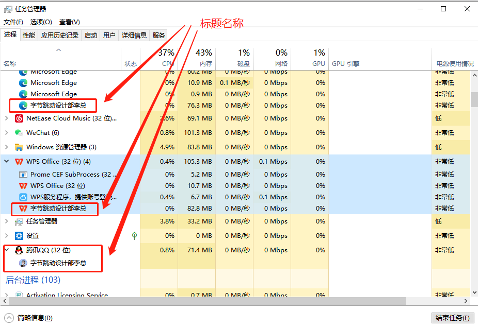Click the WPS服务程序 cloud icon

tap(23, 197)
